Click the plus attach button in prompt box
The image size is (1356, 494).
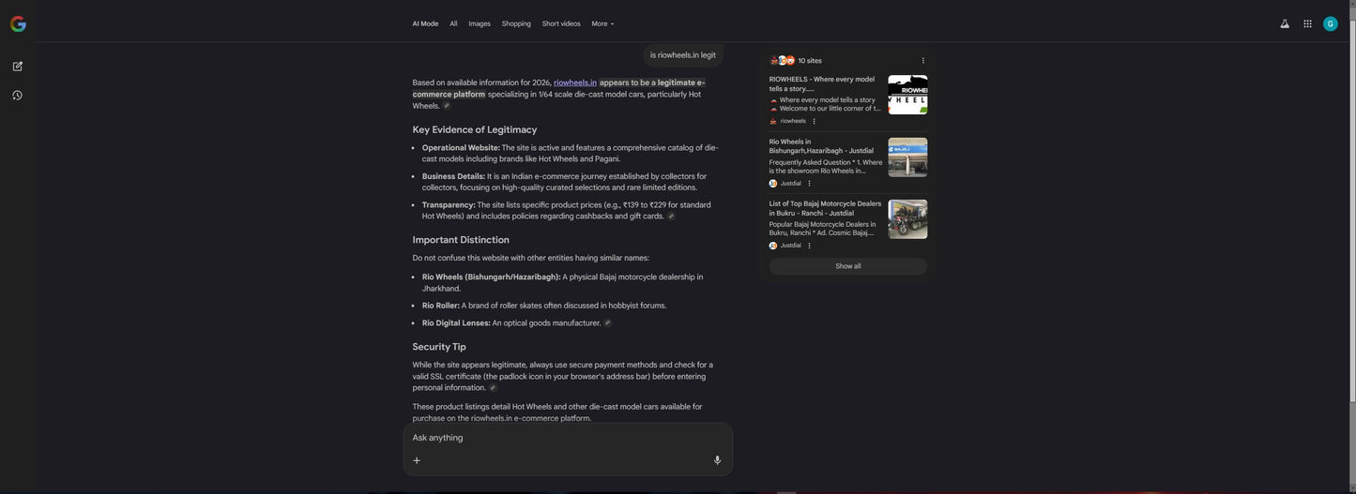click(x=417, y=460)
